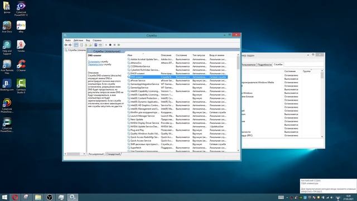This screenshot has width=357, height=201.
Task: Open the CyberLink PowerDirector desktop icon
Action: [x=7, y=125]
